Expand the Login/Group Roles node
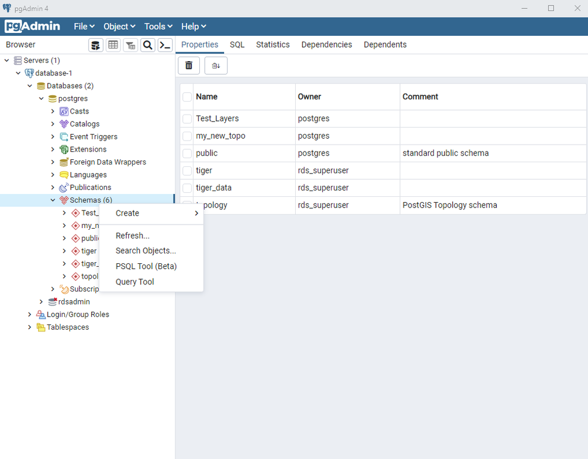 30,314
